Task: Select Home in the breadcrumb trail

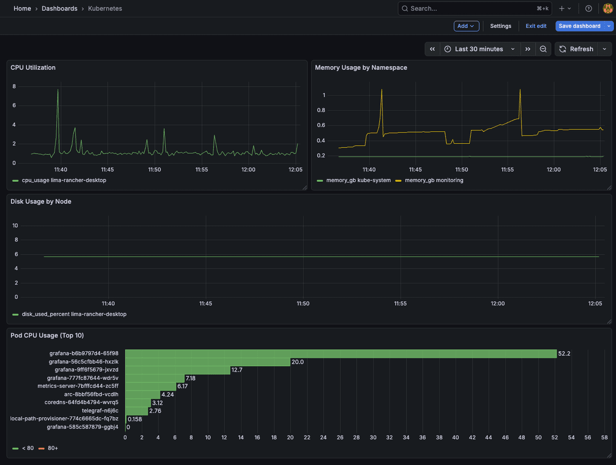Action: click(22, 8)
